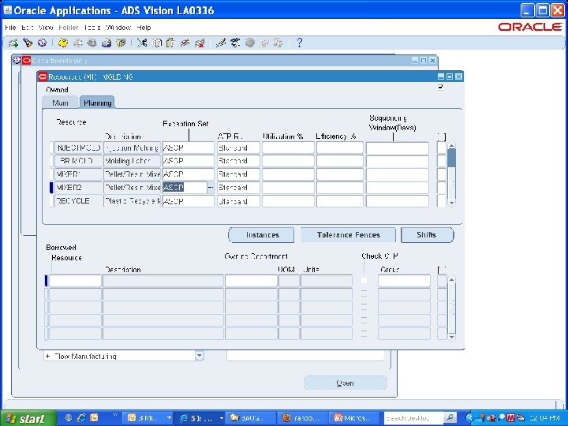Click the Zoom toolbar icon
The height and width of the screenshot is (426, 568).
(x=235, y=43)
